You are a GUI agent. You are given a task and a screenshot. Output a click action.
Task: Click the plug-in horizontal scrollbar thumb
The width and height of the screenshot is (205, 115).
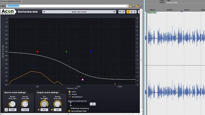pyautogui.click(x=68, y=114)
